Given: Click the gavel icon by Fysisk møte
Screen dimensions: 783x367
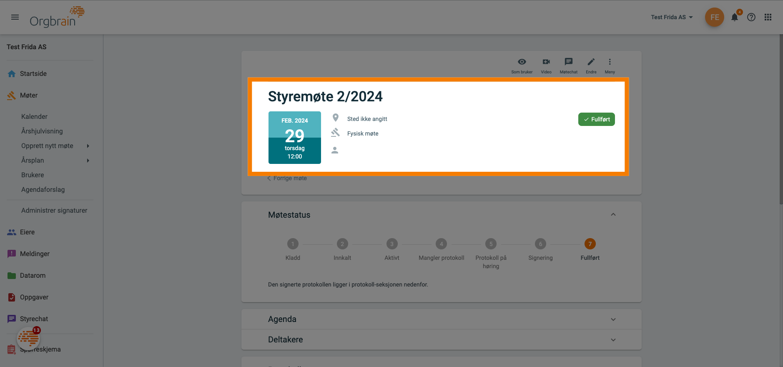Looking at the screenshot, I should click(335, 133).
